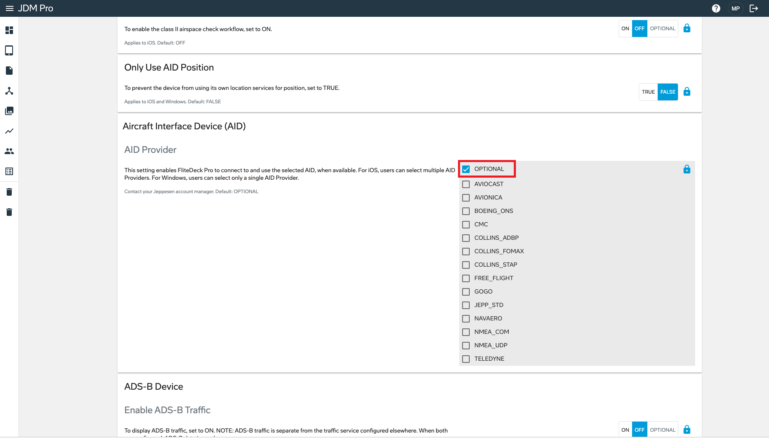The height and width of the screenshot is (438, 769).
Task: Set class II airspace check to OPTIONAL
Action: [x=662, y=29]
